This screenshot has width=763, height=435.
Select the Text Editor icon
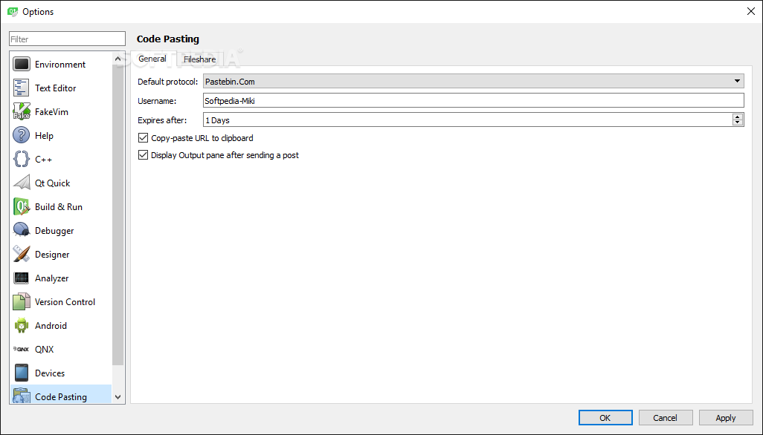click(22, 88)
